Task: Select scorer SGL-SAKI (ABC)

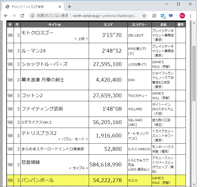Action: click(x=135, y=123)
